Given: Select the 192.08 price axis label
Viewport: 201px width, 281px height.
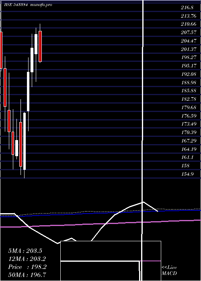Looking at the screenshot, I should [189, 74].
